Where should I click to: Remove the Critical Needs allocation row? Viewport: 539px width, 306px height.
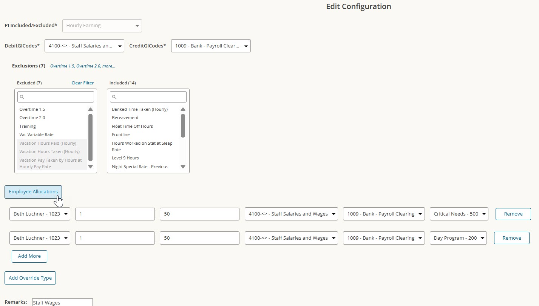[x=513, y=214]
